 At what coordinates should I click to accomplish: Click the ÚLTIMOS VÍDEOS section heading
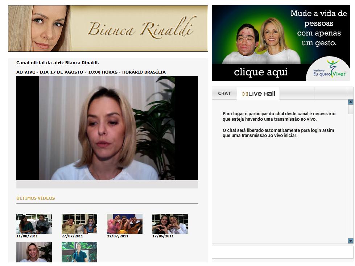click(35, 198)
